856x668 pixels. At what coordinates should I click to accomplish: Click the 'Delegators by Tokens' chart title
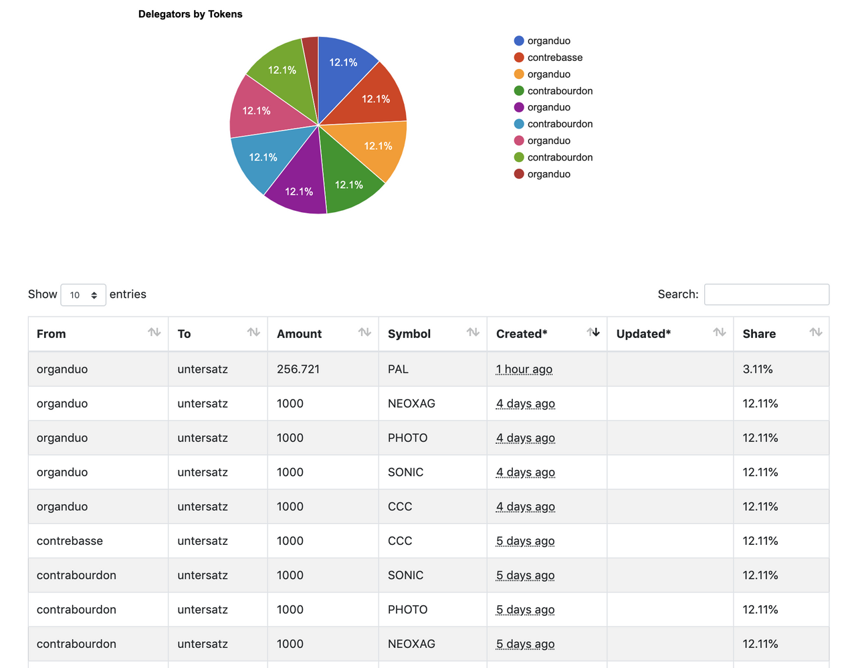click(191, 14)
